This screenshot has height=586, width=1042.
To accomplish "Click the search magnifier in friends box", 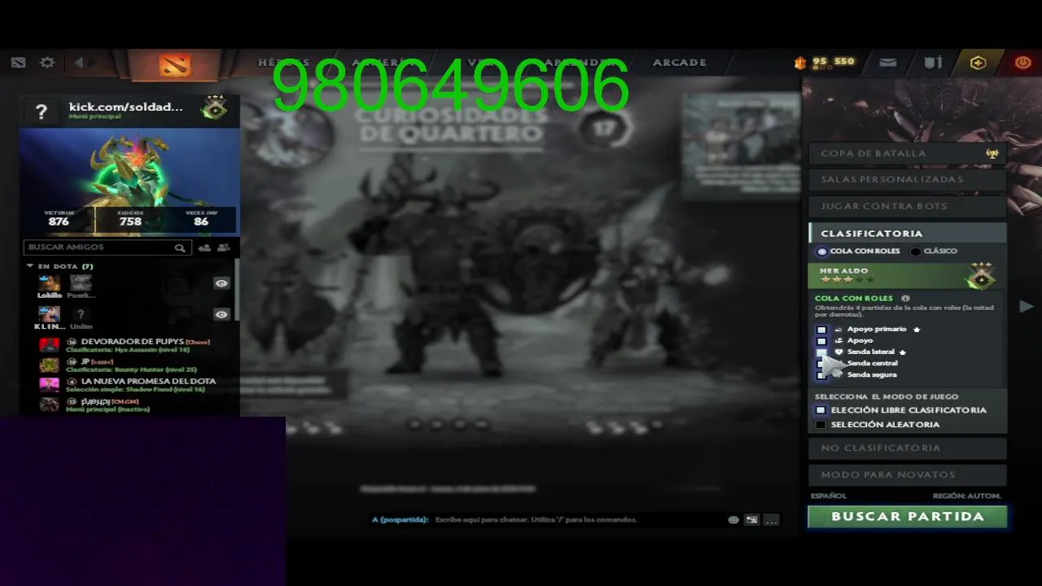I will 180,247.
